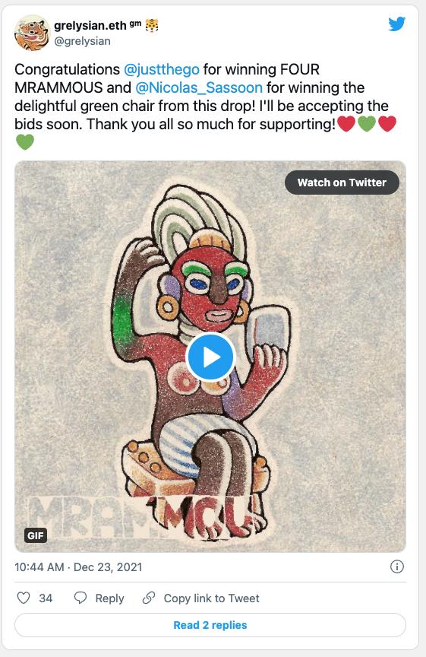This screenshot has height=657, width=426.
Task: Click the GIF badge on the media
Action: point(36,535)
